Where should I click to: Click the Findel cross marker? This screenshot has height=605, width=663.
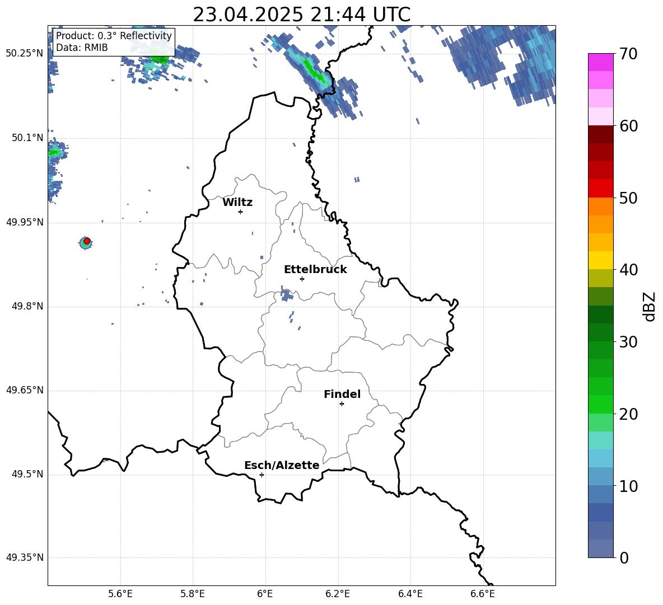pyautogui.click(x=342, y=404)
